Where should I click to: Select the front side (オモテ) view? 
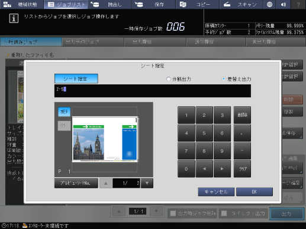click(64, 112)
